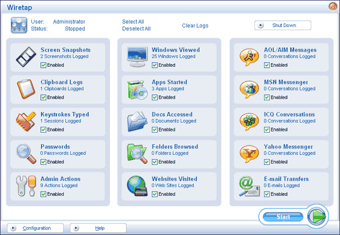Click the ICQ flower bubble icon
Viewport: 340px width, 235px height.
pos(249,121)
